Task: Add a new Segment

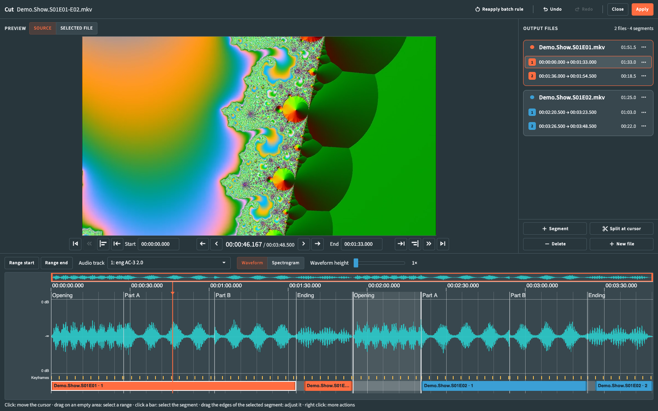Action: tap(555, 229)
